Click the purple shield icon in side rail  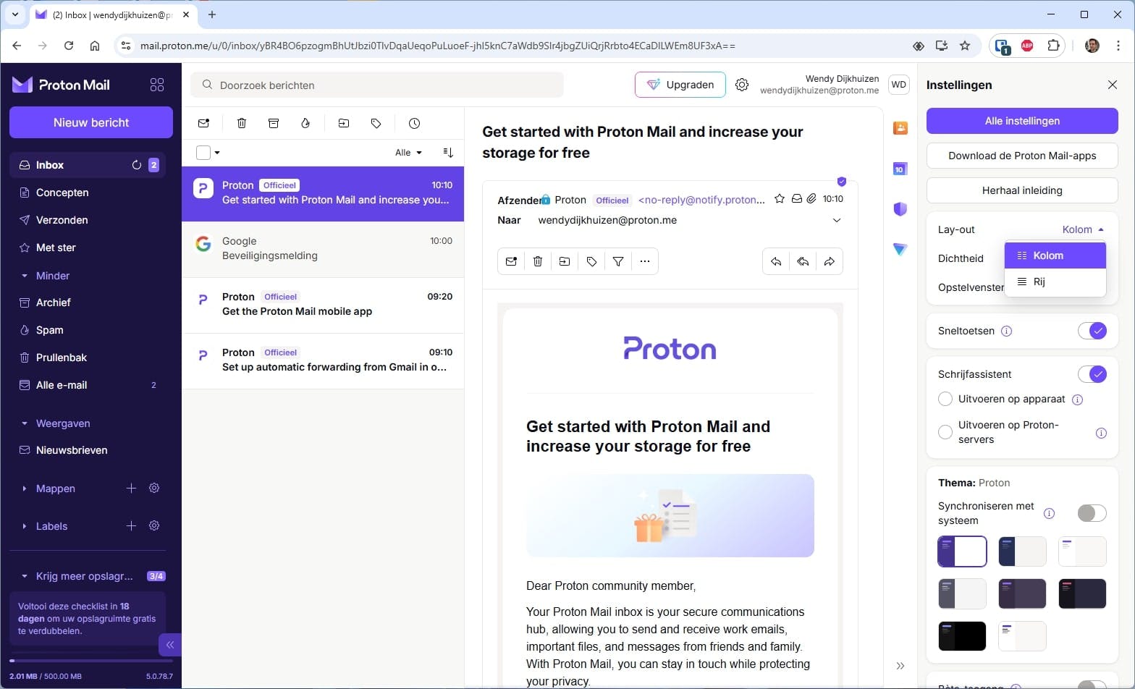coord(900,209)
